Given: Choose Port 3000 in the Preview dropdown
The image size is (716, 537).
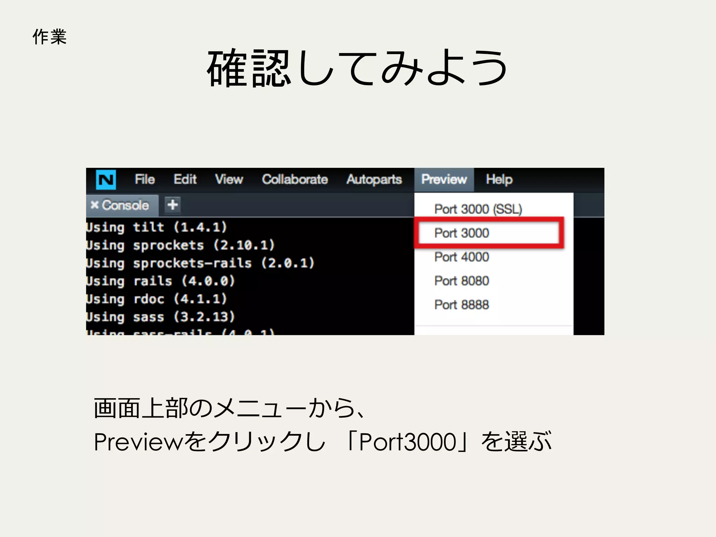Looking at the screenshot, I should pos(461,233).
